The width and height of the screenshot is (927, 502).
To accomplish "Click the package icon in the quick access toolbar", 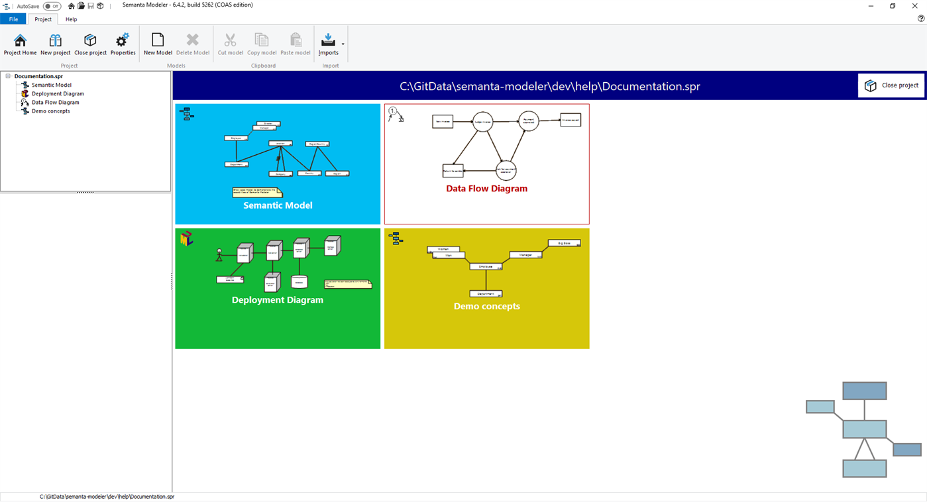I will pos(100,5).
